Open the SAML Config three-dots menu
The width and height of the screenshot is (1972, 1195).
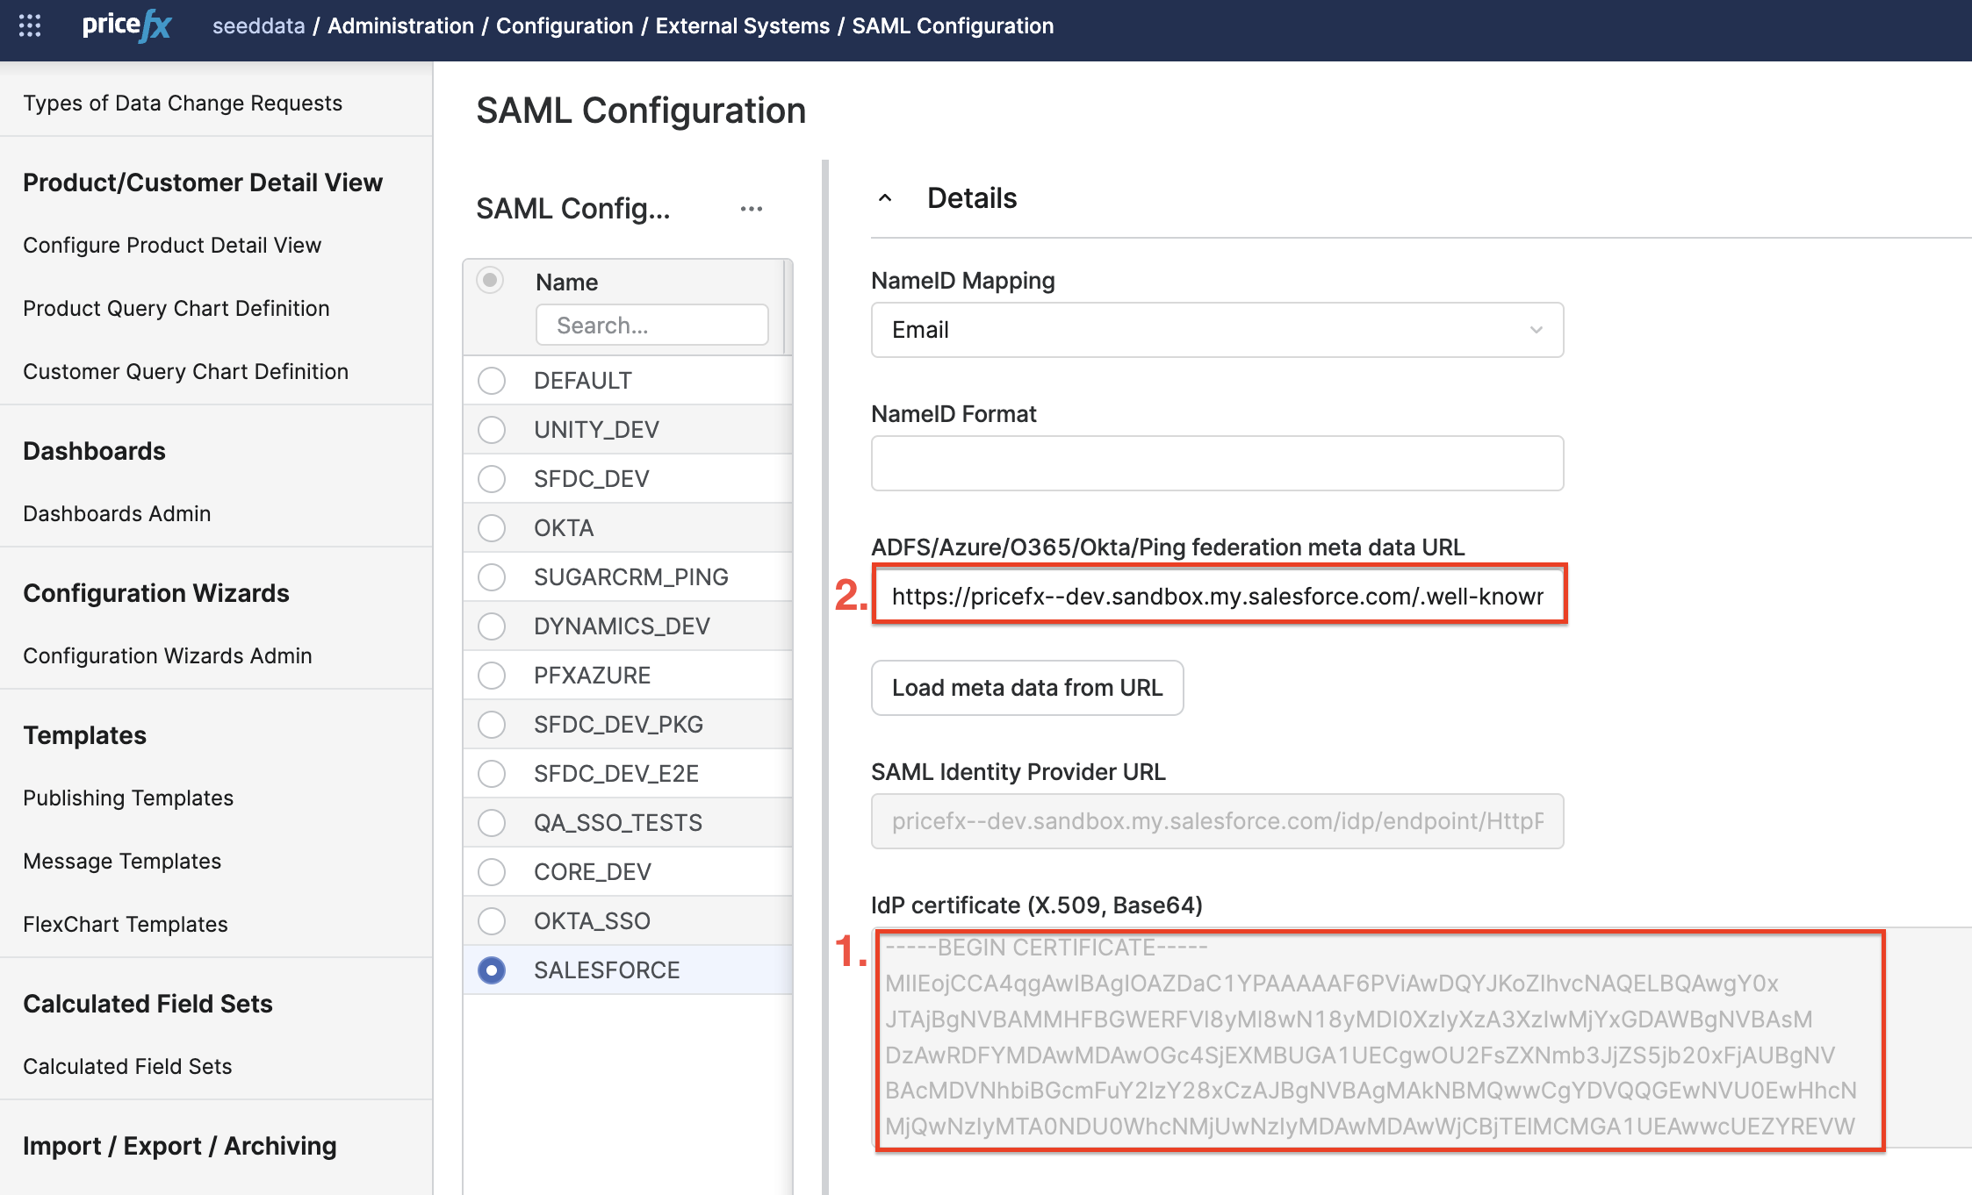(751, 209)
